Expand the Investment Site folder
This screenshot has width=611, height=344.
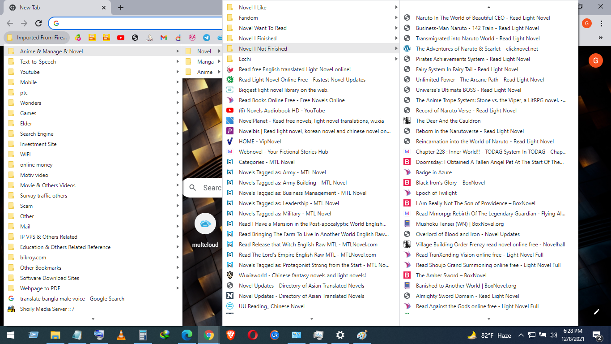click(x=93, y=144)
